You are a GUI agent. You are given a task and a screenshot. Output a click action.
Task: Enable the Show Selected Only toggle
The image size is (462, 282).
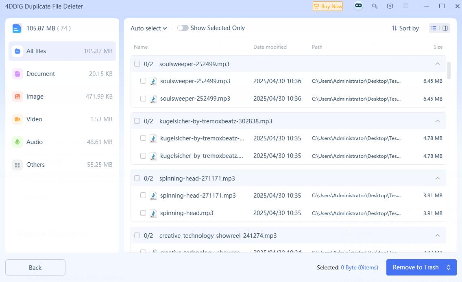(x=183, y=28)
